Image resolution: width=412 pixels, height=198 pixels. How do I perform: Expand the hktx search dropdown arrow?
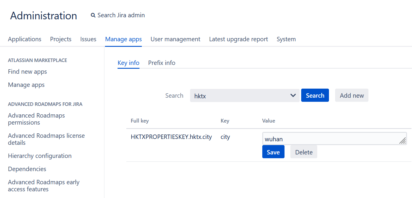293,96
